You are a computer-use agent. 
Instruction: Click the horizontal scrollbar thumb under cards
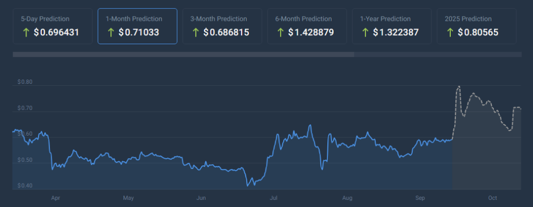tap(184, 55)
